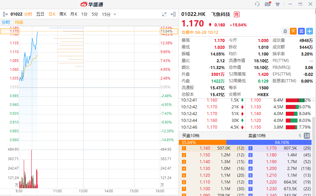Click bid level 7 price 1.100
316x196 pixels.
click(x=205, y=189)
